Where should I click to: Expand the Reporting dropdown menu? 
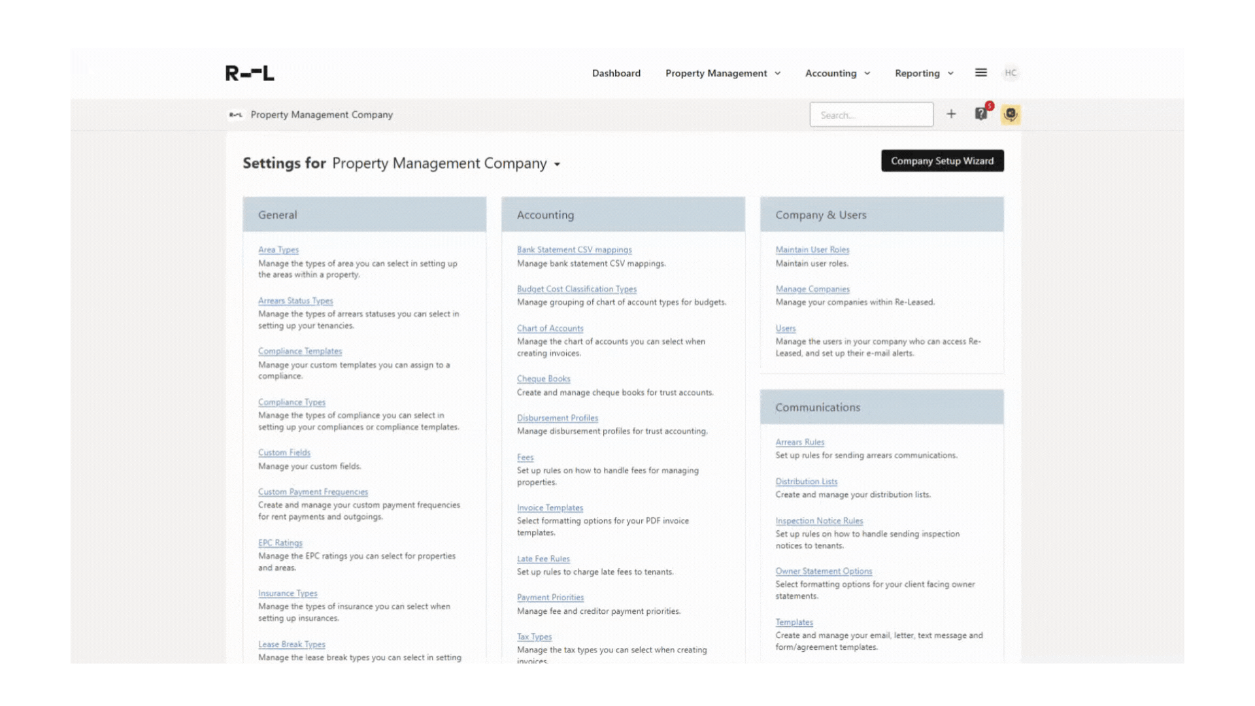(x=924, y=73)
